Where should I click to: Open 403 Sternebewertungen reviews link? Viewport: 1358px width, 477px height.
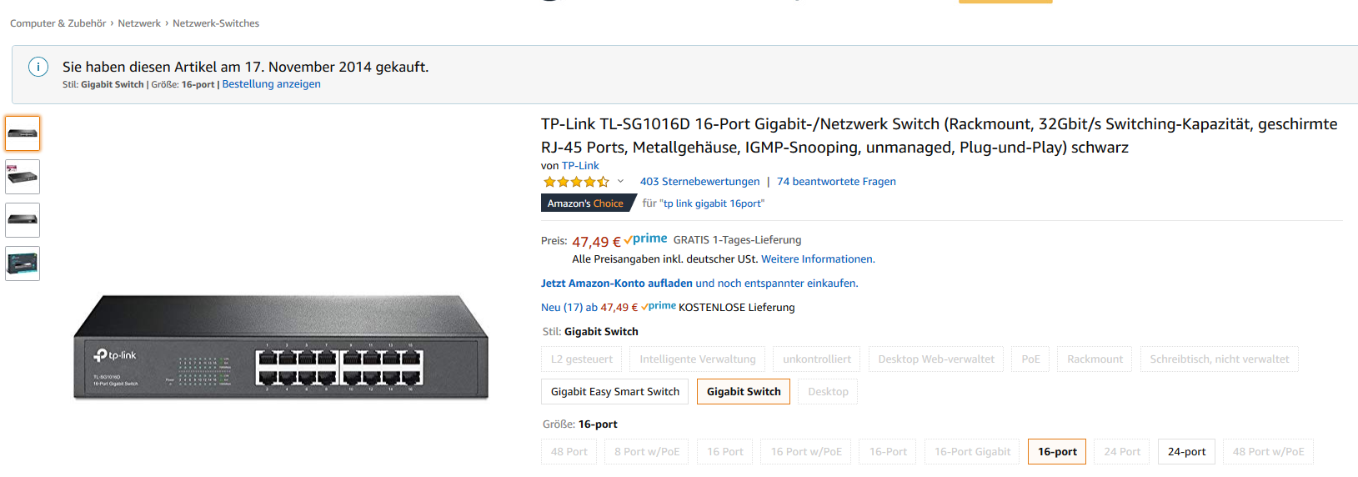coord(699,182)
